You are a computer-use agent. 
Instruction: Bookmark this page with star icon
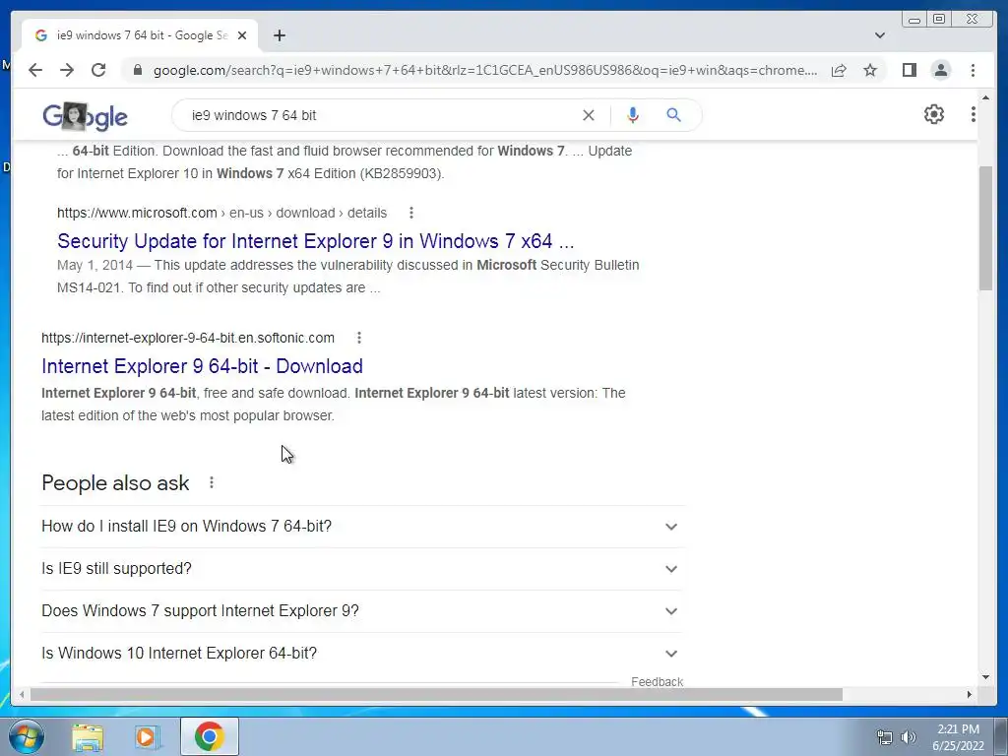[870, 70]
